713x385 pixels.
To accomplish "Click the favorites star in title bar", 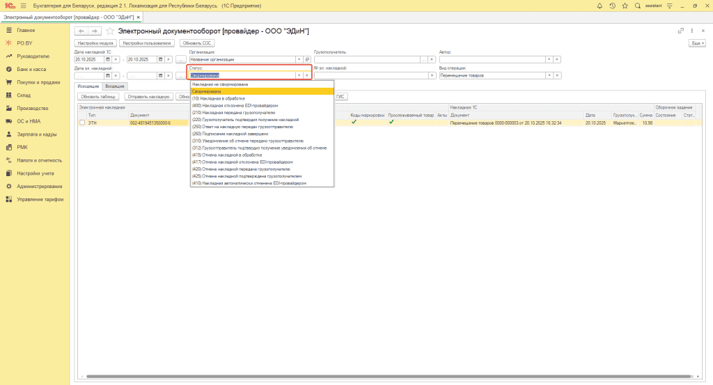I will point(624,6).
